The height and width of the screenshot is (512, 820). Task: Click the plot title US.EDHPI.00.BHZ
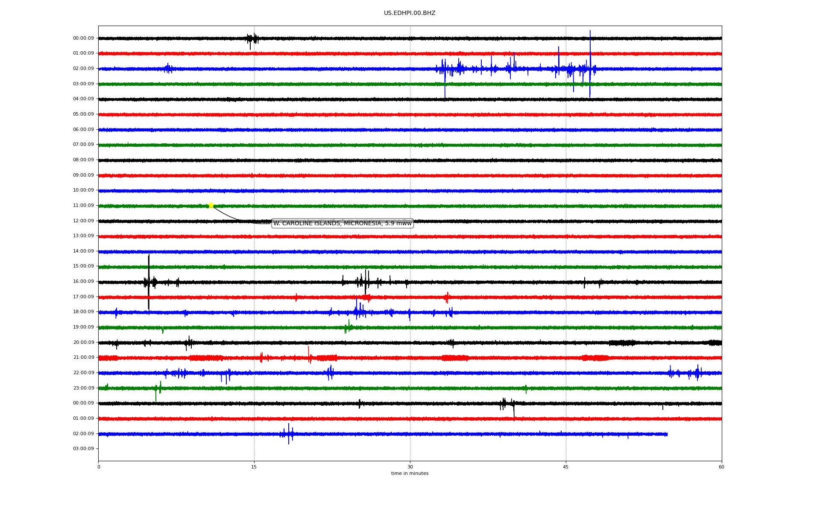coord(409,13)
